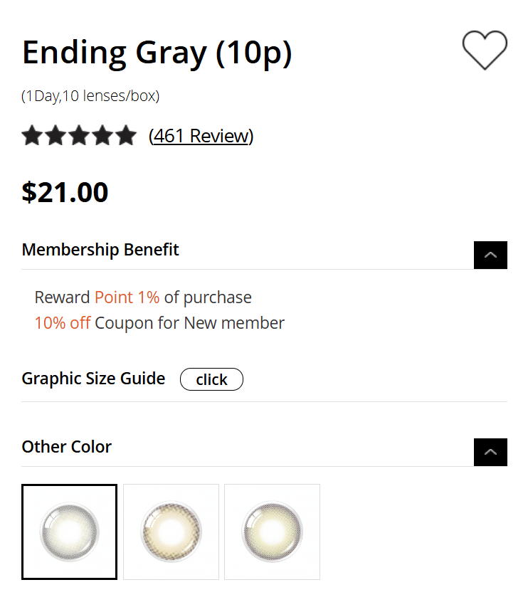528x607 pixels.
Task: Pick the third lens color option
Action: (x=272, y=532)
